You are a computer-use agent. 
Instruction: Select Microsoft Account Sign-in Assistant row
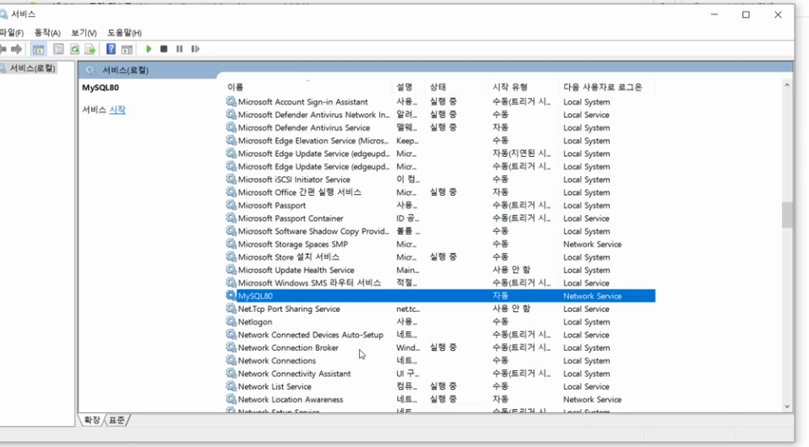441,101
